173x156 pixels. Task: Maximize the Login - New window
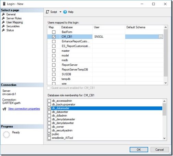point(153,4)
